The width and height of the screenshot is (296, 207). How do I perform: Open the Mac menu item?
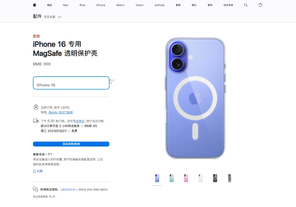click(x=66, y=5)
